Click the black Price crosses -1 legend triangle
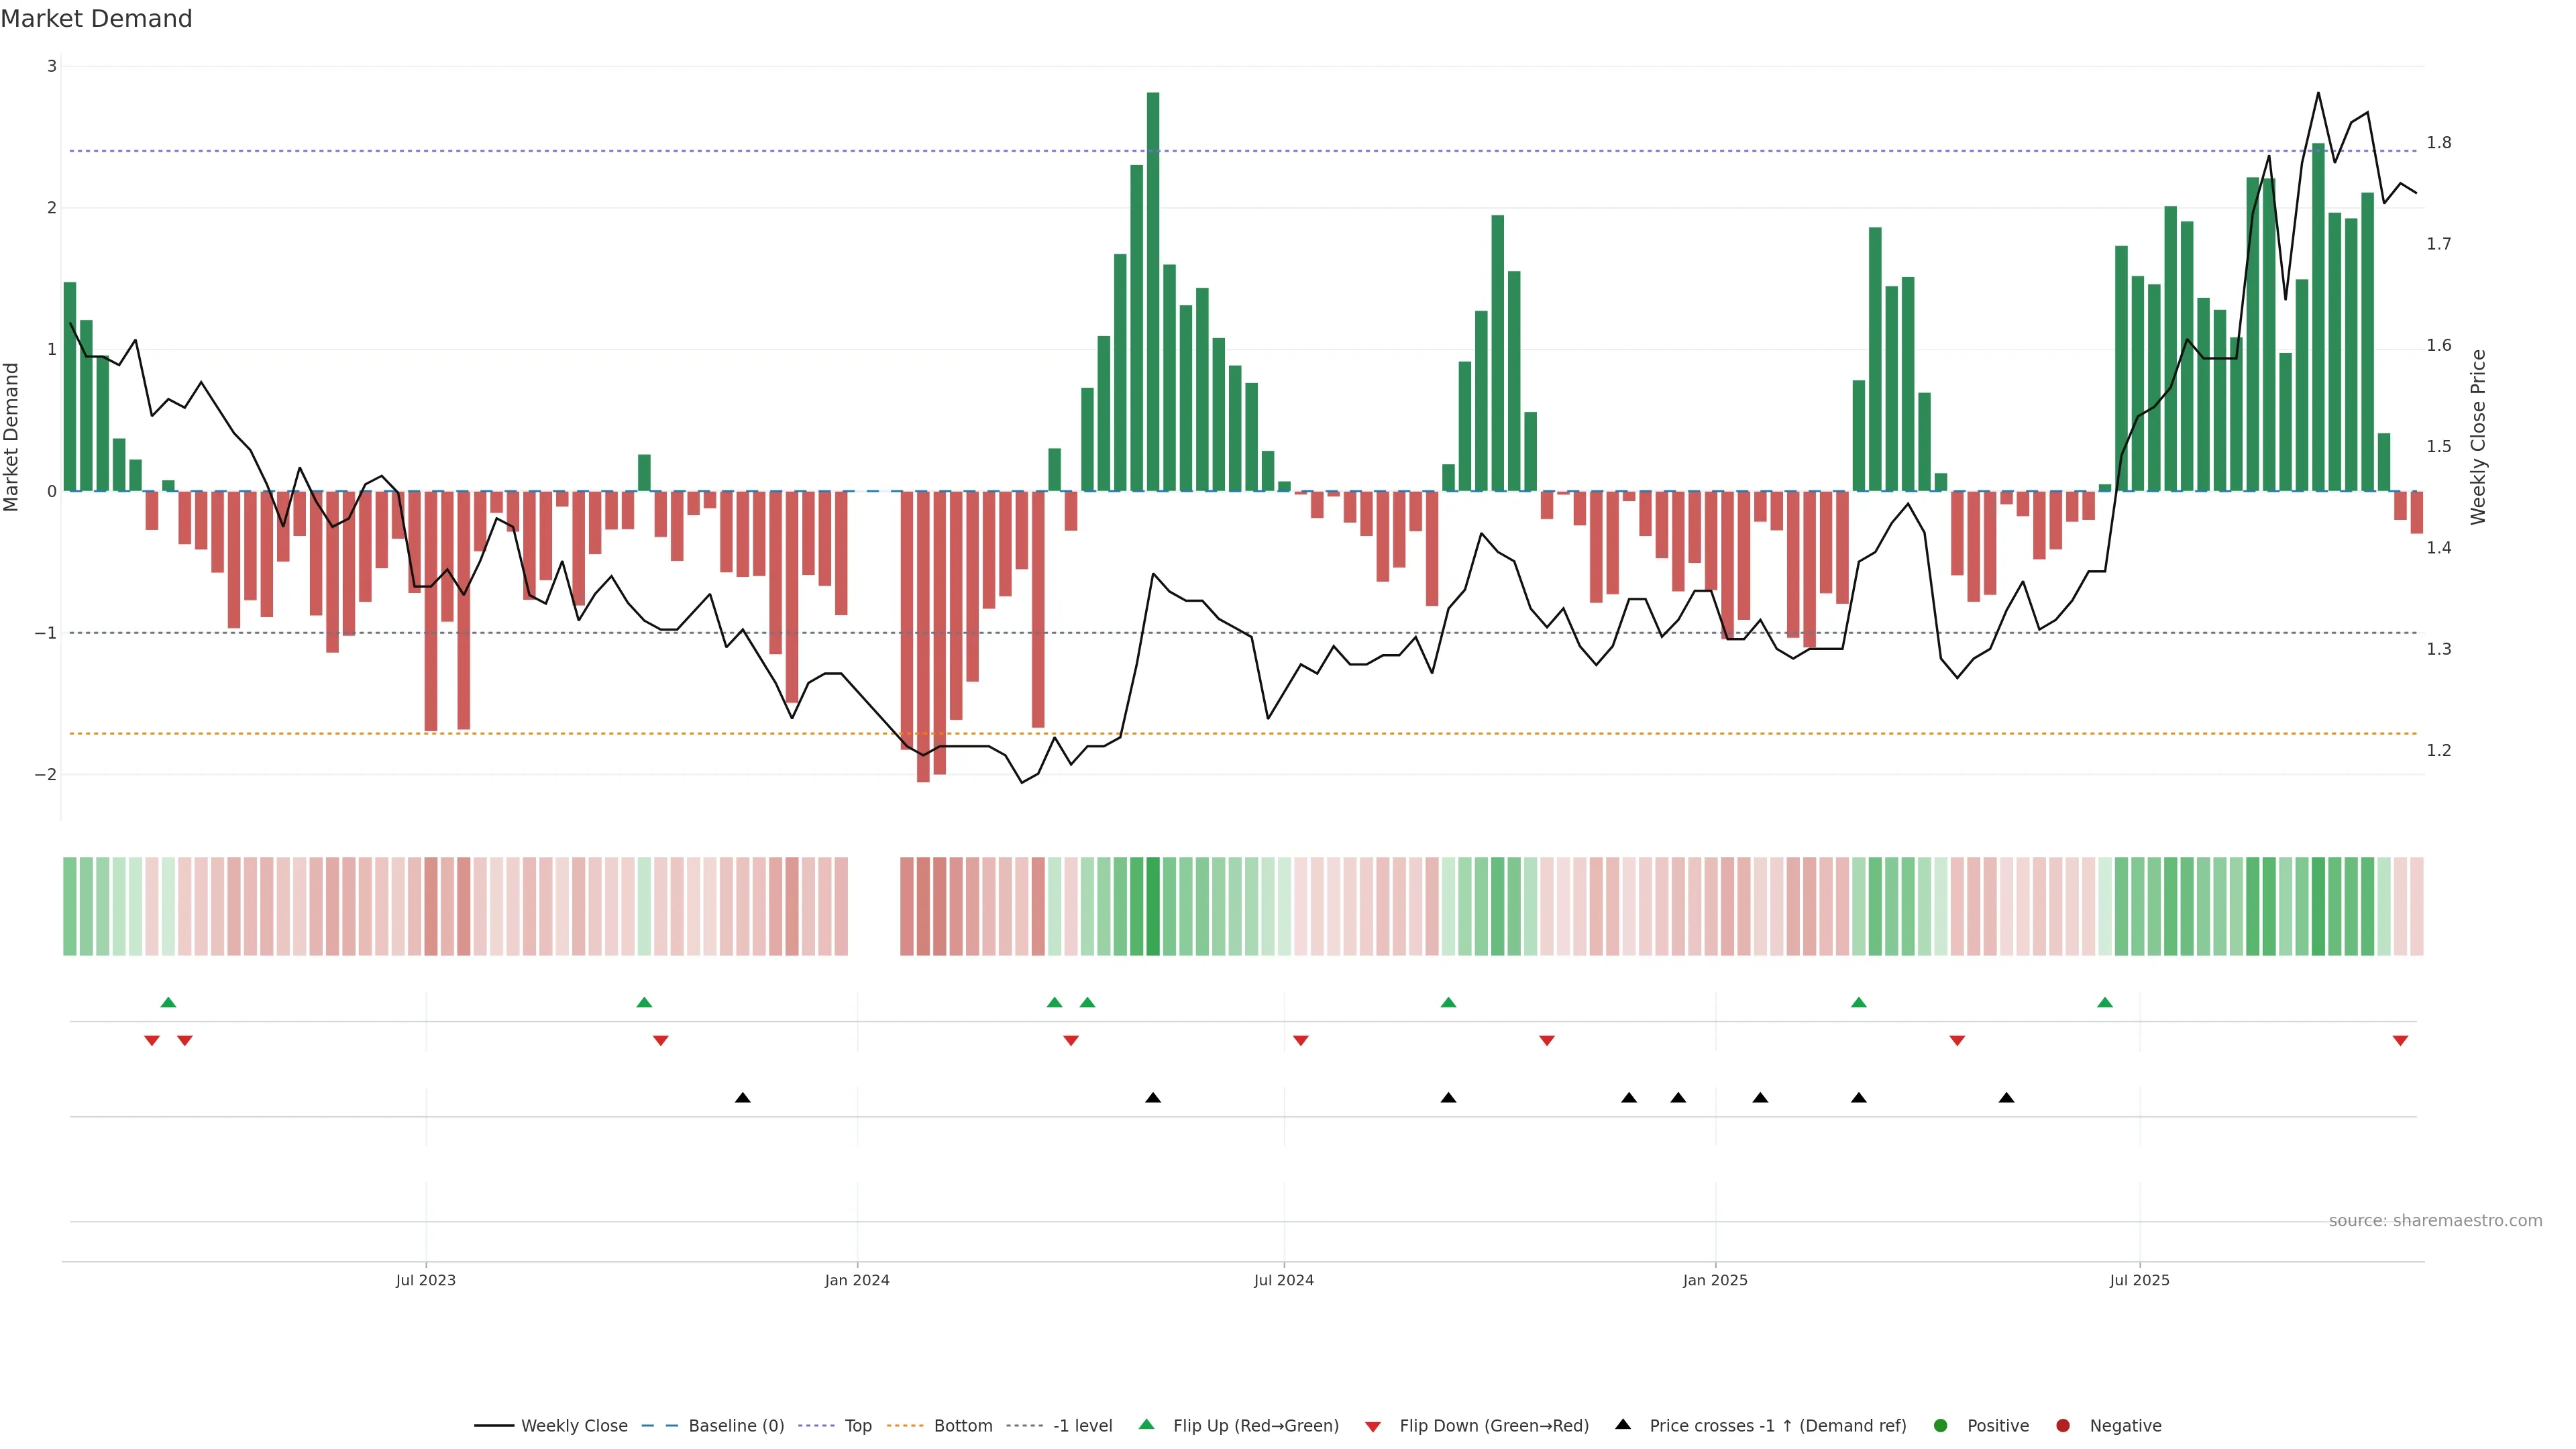Screen dimensions: 2576x1449 pyautogui.click(x=1622, y=1424)
